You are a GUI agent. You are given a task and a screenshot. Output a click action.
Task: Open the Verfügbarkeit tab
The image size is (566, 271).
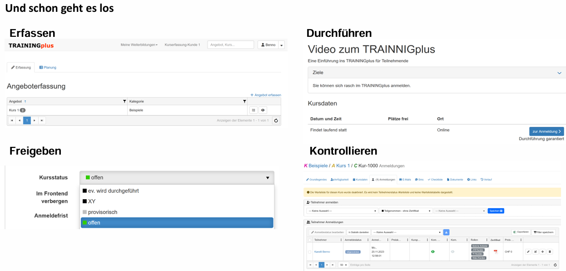pyautogui.click(x=339, y=180)
